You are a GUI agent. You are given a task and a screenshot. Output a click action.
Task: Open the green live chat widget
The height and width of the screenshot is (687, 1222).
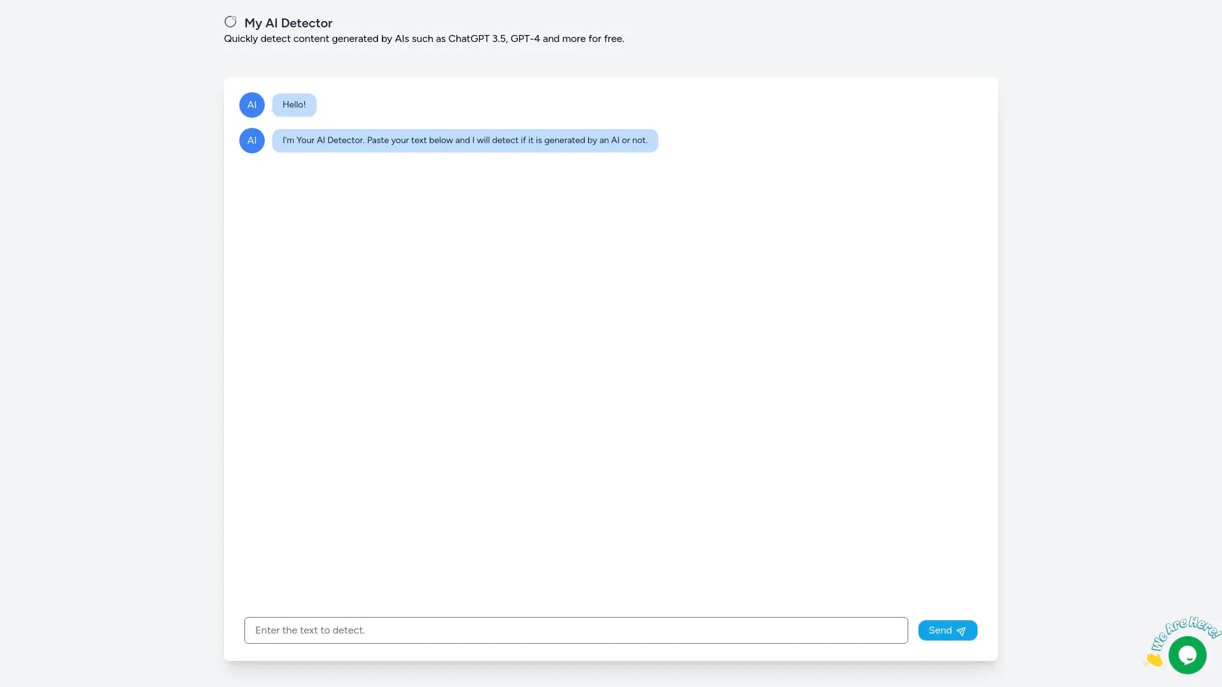tap(1187, 655)
